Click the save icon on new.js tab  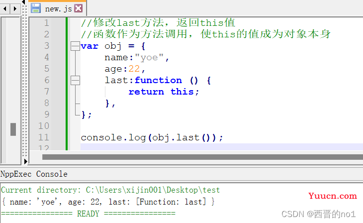(x=36, y=8)
